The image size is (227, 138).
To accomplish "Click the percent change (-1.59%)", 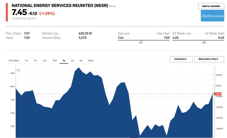I will tap(47, 14).
